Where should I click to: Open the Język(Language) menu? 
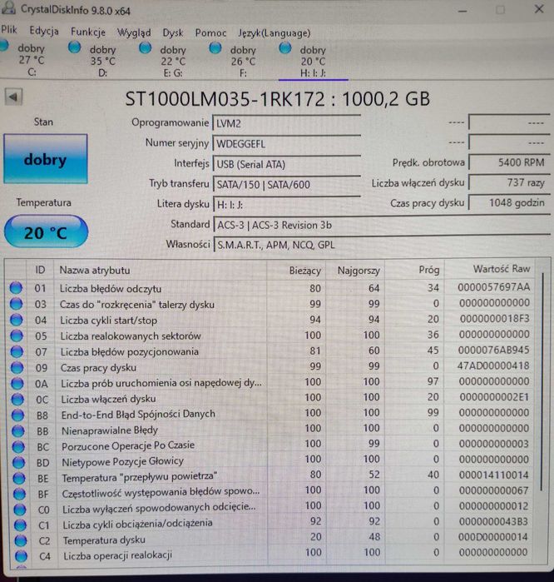[274, 33]
